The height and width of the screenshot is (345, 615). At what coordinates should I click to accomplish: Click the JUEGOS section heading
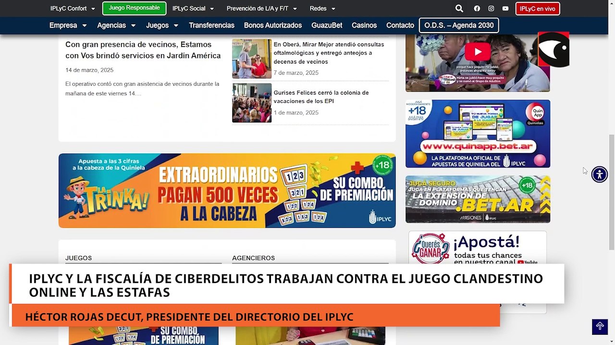[78, 258]
